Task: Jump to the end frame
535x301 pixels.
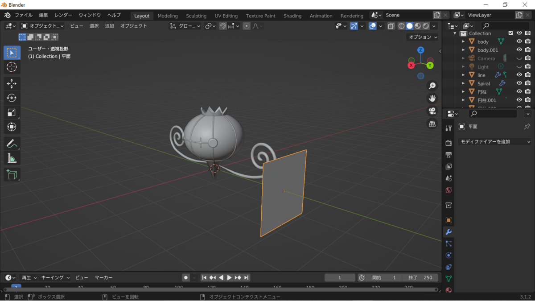Action: [x=246, y=277]
